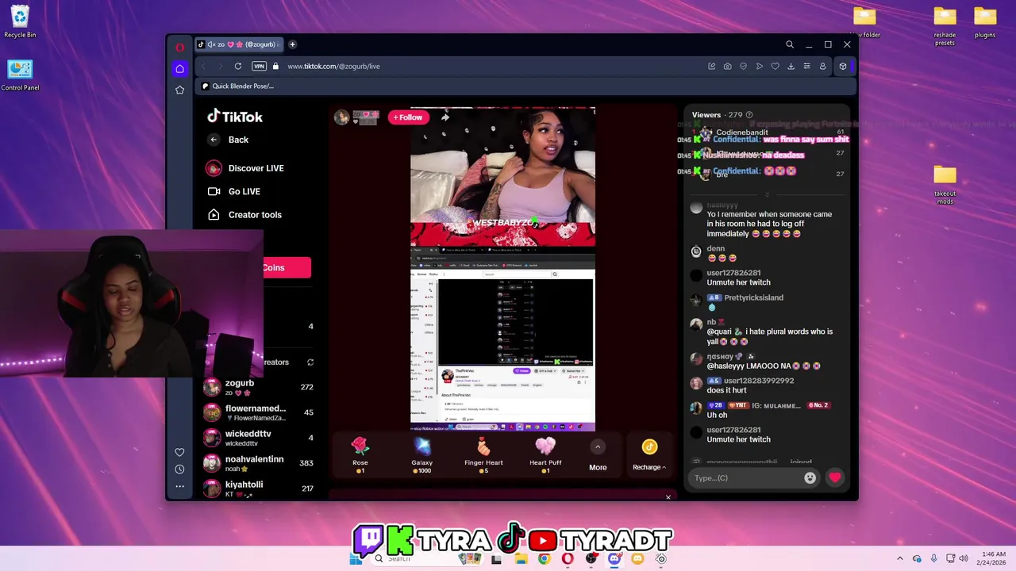Viewport: 1016px width, 571px height.
Task: Expand the Recharge coins option
Action: click(649, 456)
